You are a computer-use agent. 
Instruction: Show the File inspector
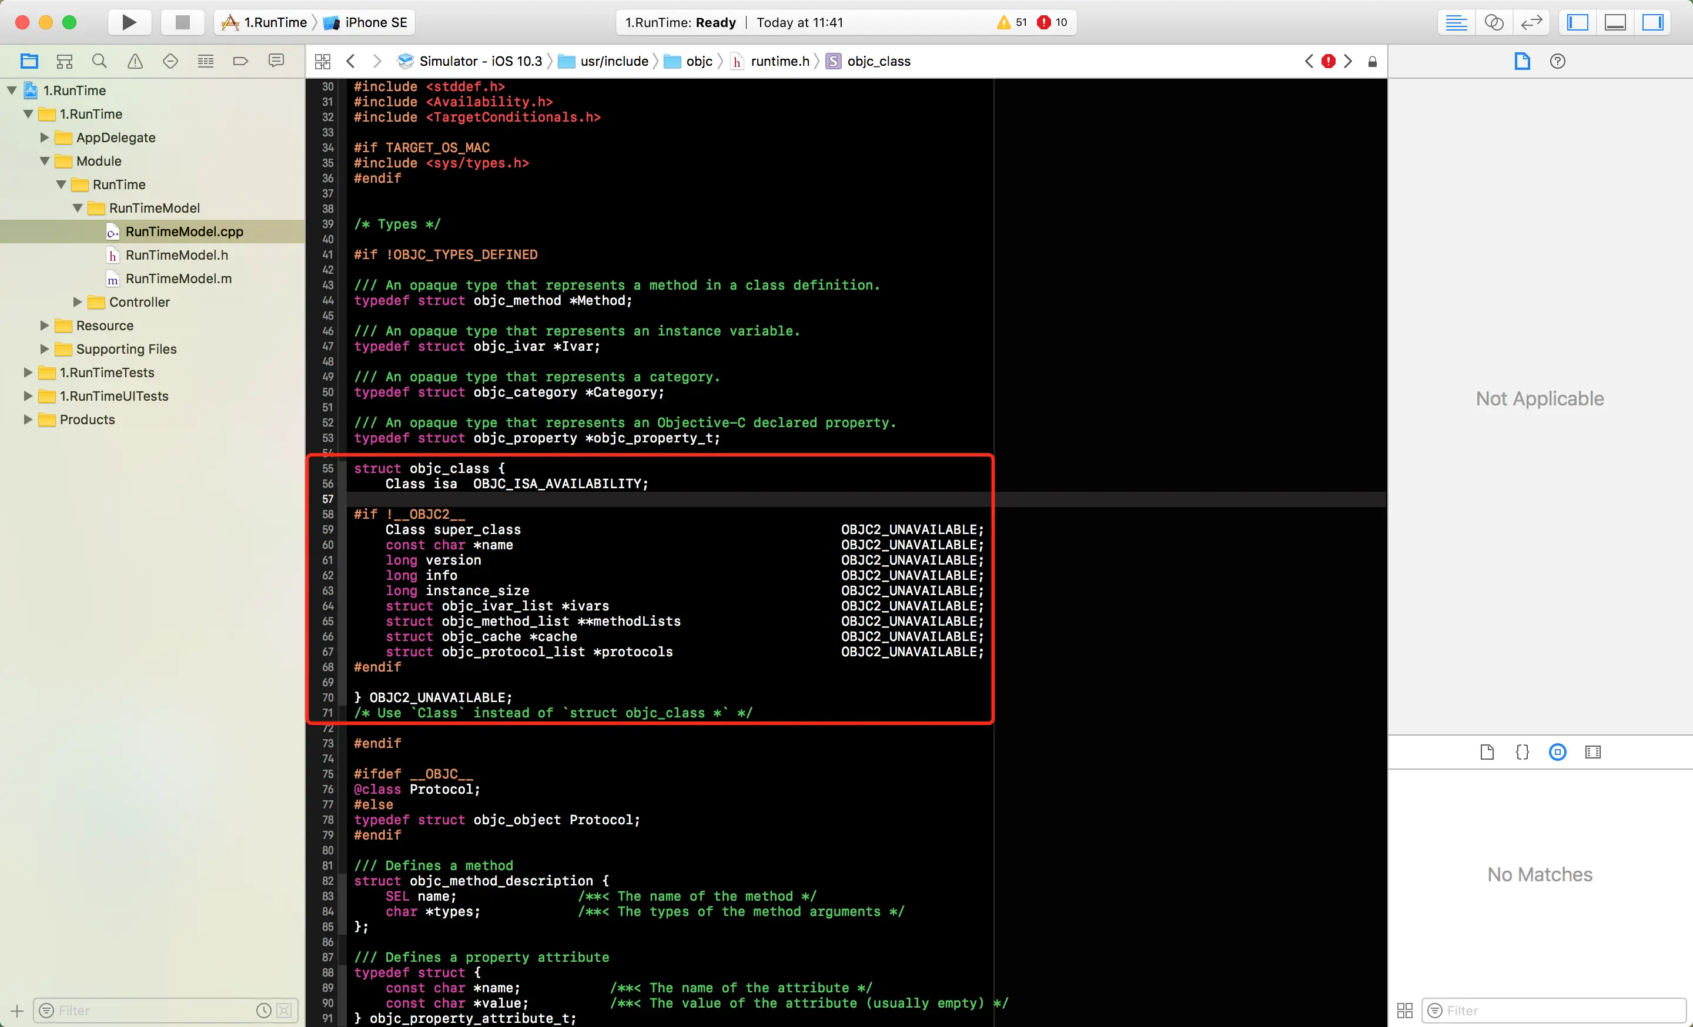(1523, 61)
